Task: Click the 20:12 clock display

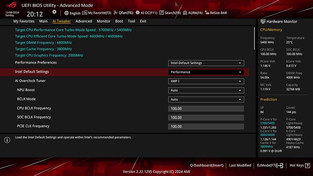Action: point(35,14)
